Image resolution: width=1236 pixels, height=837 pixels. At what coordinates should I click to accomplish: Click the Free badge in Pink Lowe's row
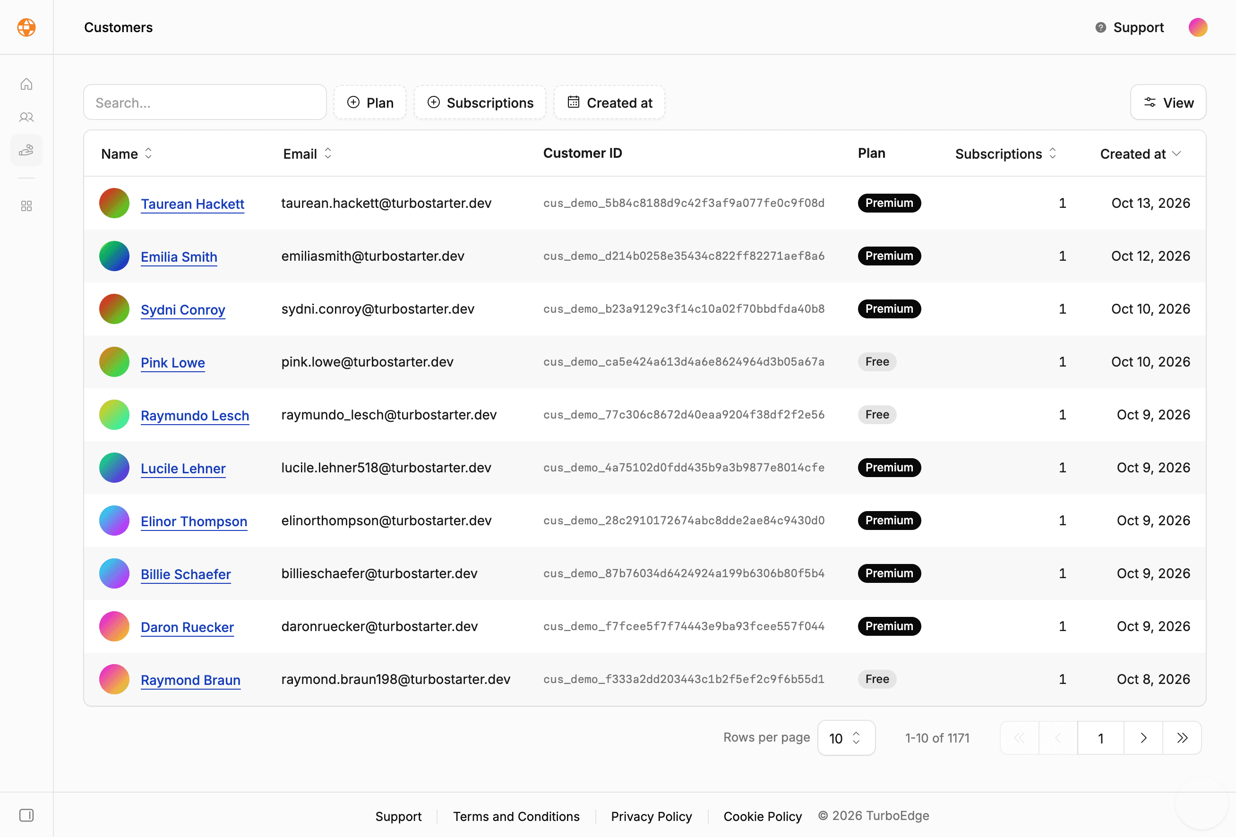877,362
